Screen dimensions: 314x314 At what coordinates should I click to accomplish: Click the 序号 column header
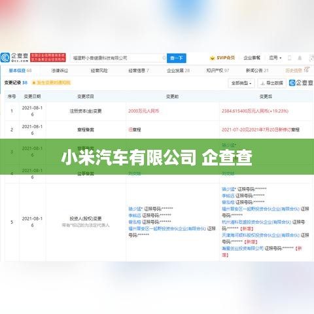tap(12, 96)
